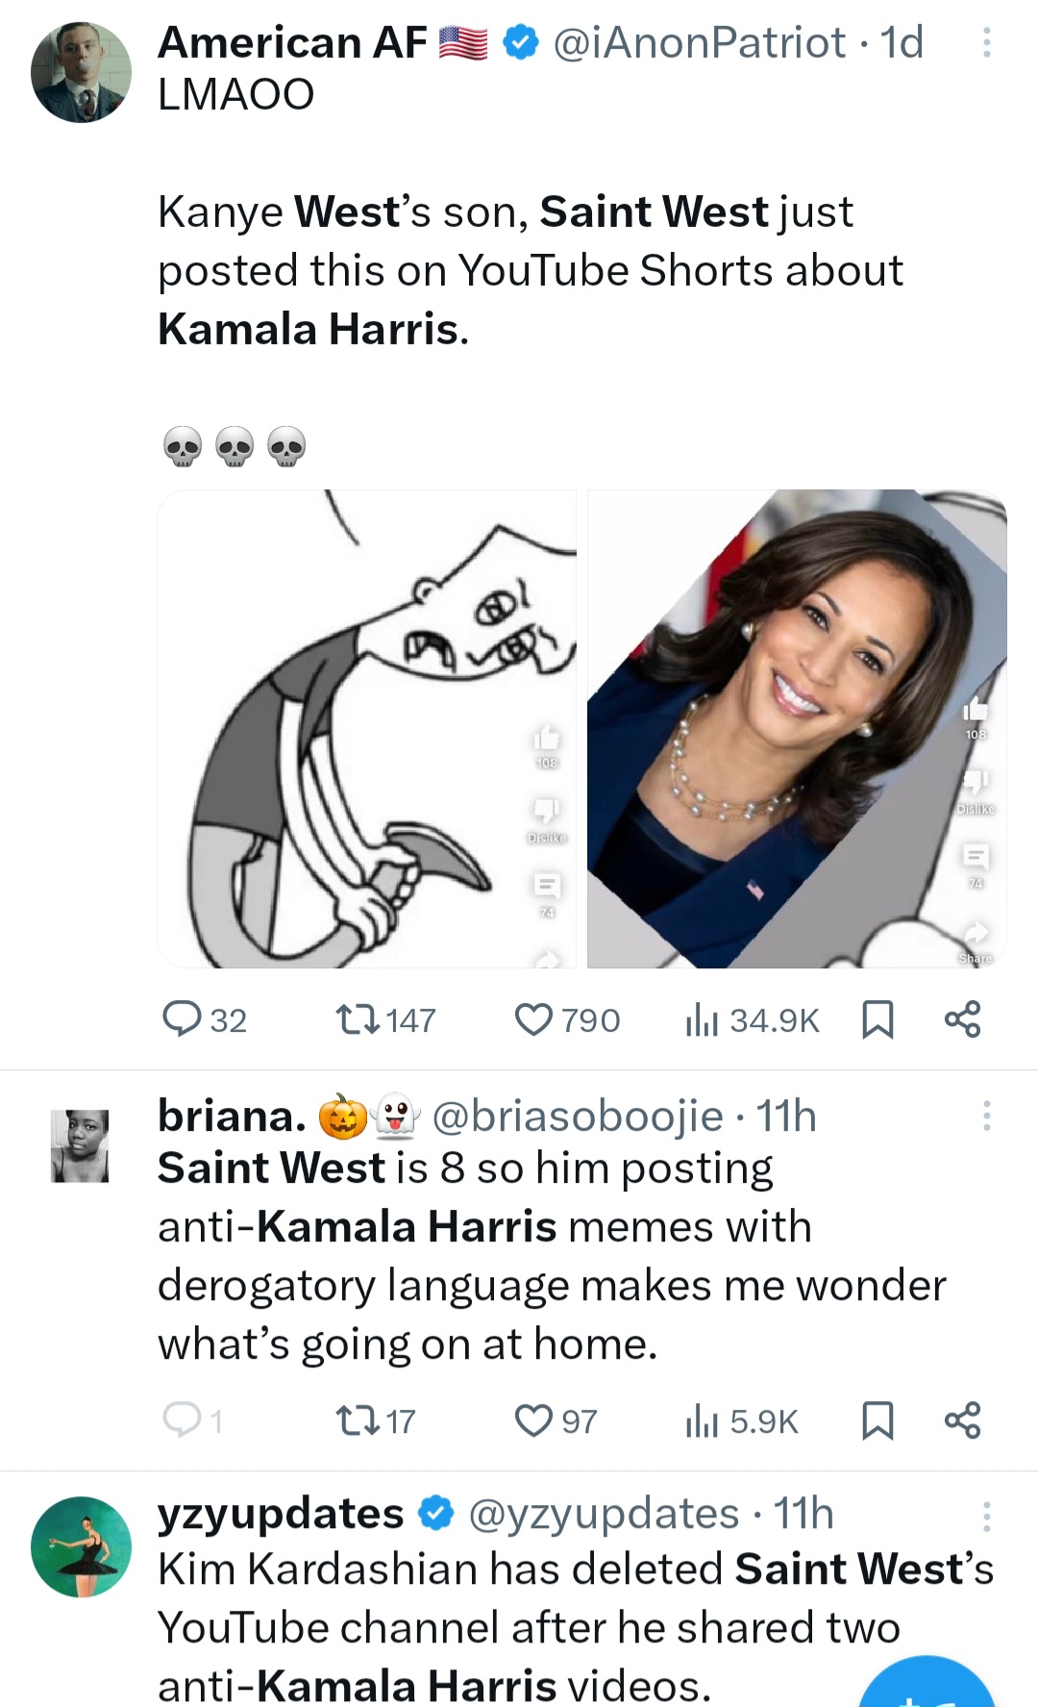Open more options for American AF tweet

(986, 42)
